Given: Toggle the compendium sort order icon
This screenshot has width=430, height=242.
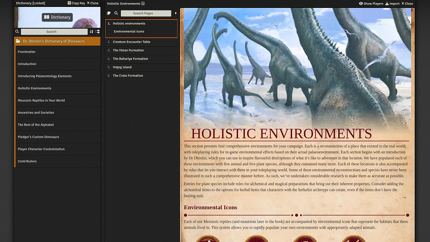Looking at the screenshot, I should click(92, 32).
